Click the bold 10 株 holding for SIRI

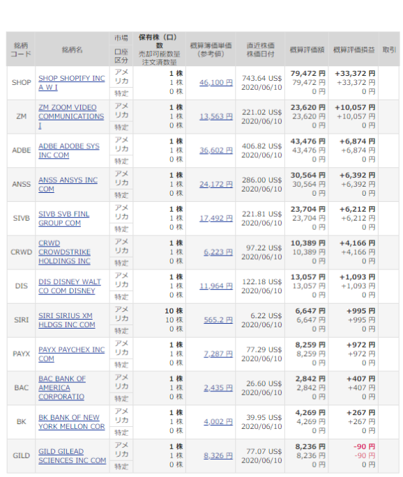pyautogui.click(x=174, y=311)
